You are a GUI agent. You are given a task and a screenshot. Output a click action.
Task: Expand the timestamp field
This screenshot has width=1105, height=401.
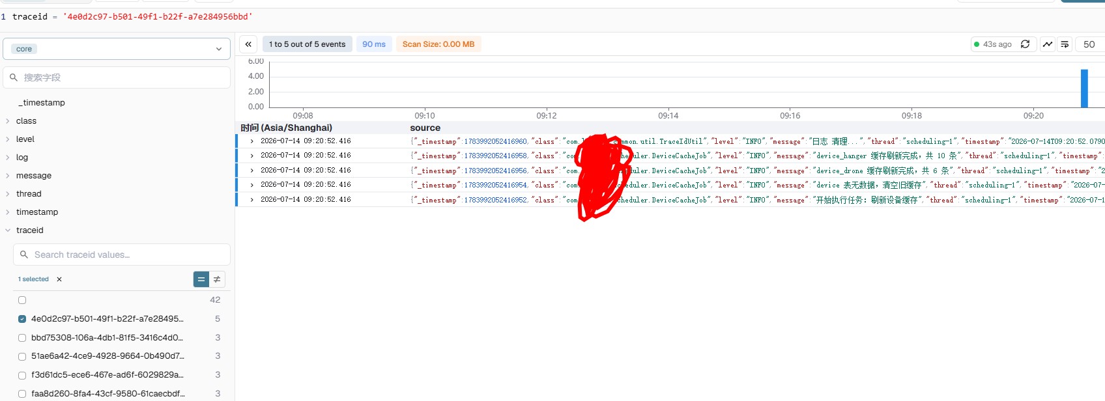click(x=7, y=212)
